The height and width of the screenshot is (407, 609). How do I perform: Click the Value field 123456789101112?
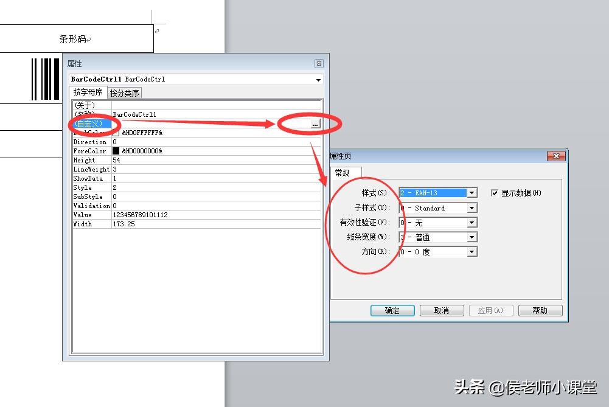[216, 215]
